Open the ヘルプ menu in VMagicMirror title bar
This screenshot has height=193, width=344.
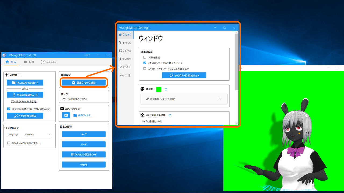coord(87,55)
